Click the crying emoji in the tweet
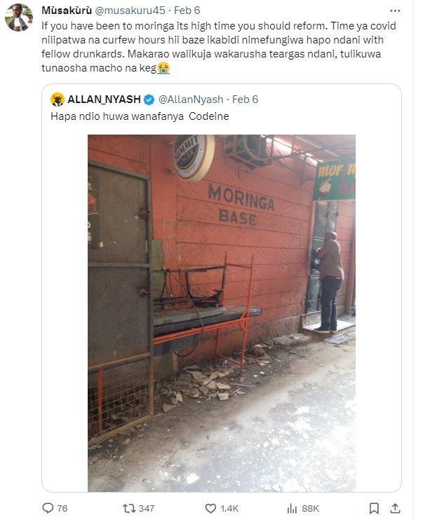Viewport: 423px width, 520px height. pyautogui.click(x=163, y=68)
